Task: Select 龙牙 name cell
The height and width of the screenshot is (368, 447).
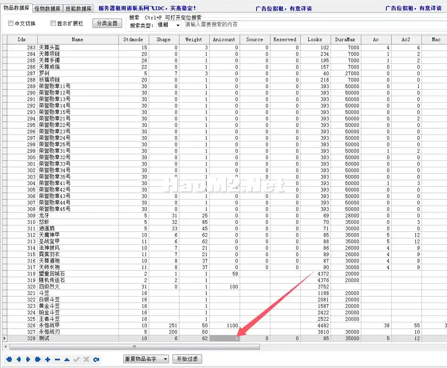Action: [78, 216]
